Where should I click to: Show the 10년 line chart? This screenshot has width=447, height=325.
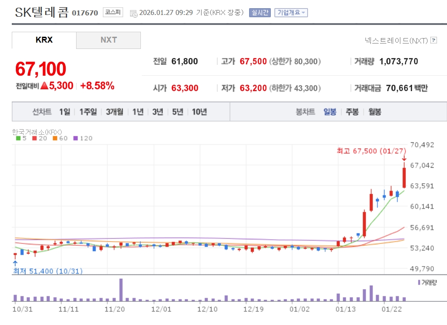(199, 112)
